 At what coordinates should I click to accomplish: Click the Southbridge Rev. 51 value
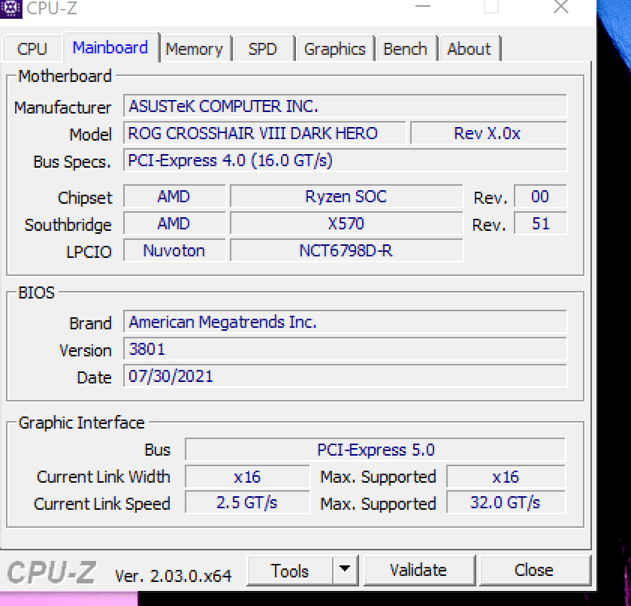point(540,223)
